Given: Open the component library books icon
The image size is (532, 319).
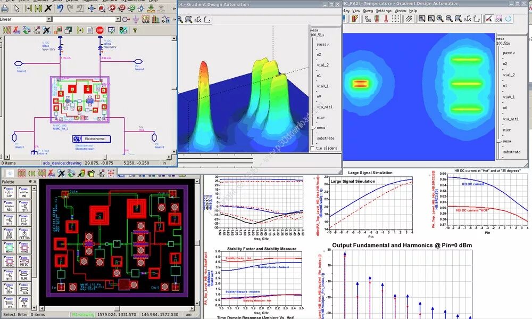Looking at the screenshot, I should (x=155, y=19).
